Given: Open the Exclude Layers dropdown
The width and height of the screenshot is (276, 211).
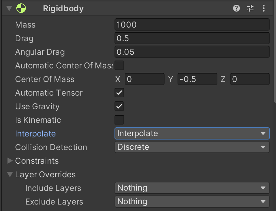Looking at the screenshot, I should (x=192, y=201).
